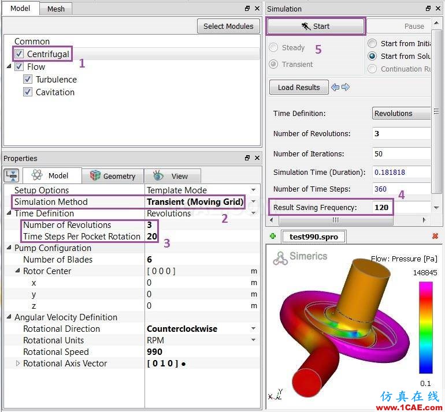Toggle the Flow module checkbox
This screenshot has width=445, height=412.
click(x=19, y=66)
